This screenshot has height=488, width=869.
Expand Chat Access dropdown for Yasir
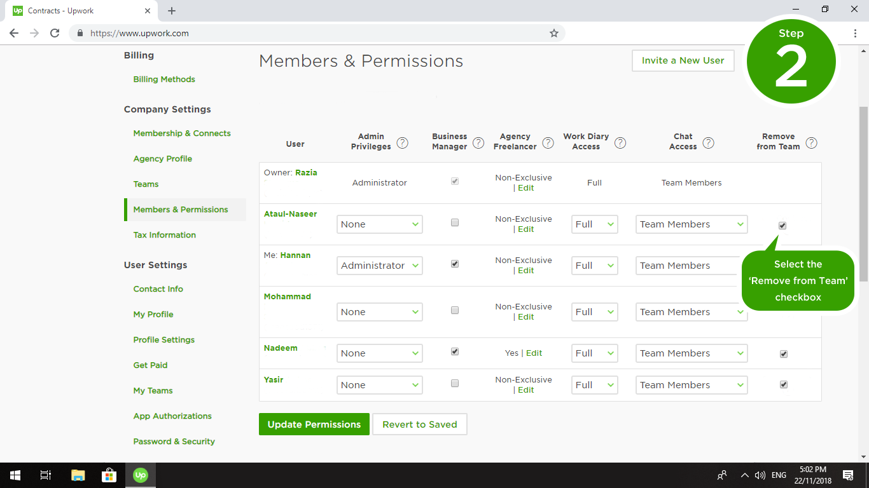(x=691, y=385)
